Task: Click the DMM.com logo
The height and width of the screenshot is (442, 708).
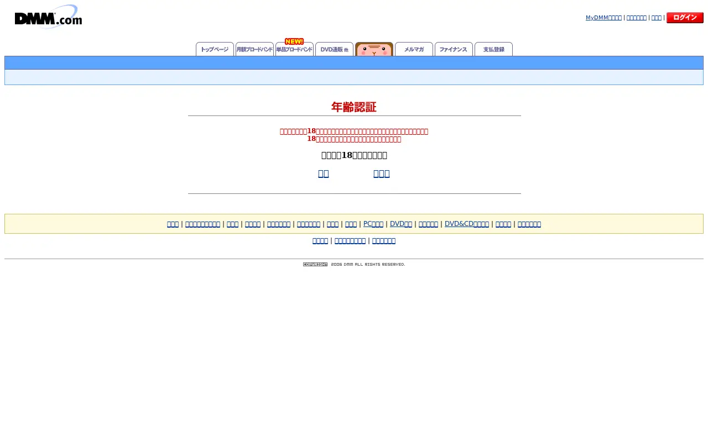Action: coord(48,17)
